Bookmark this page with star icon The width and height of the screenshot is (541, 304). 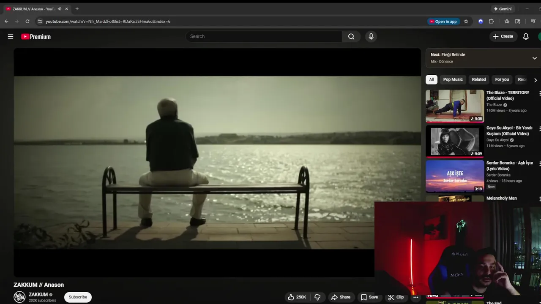(466, 22)
